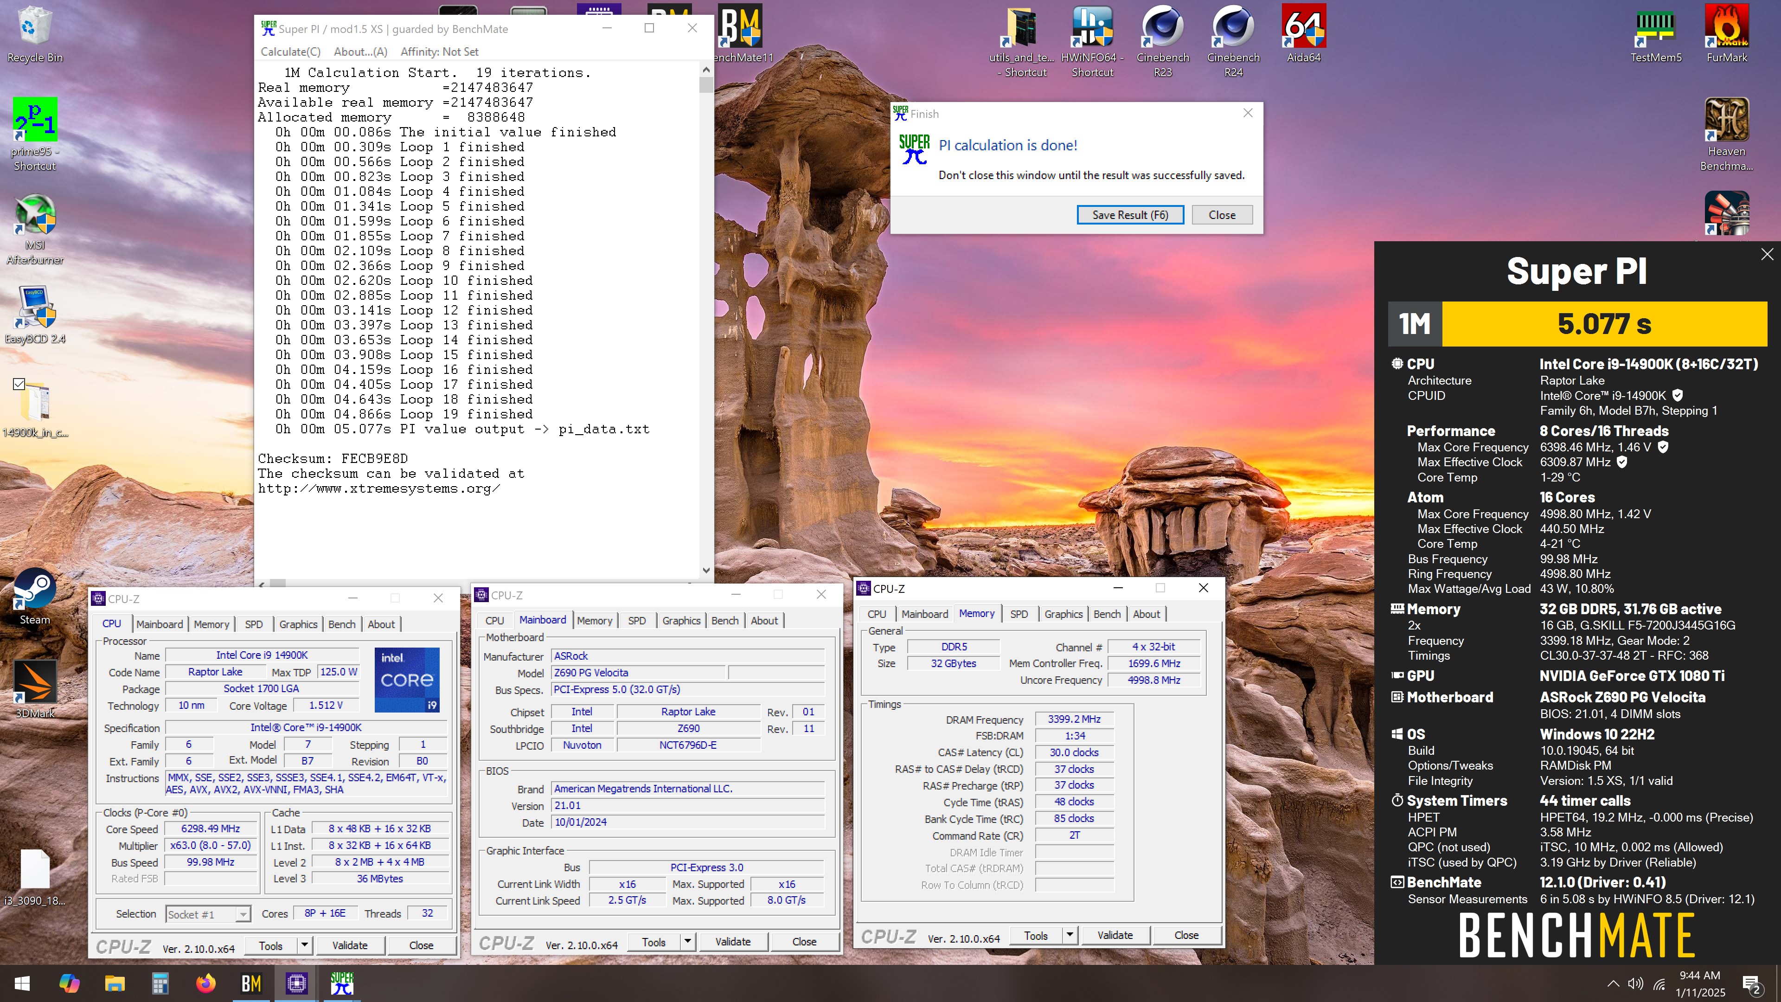Click Save Result (F6) button
Image resolution: width=1781 pixels, height=1002 pixels.
(1130, 215)
